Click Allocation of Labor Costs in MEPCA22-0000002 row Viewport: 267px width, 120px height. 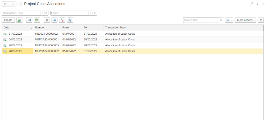(x=120, y=51)
